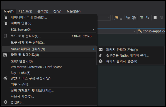Launch PreEmptive Protection - Dotfuscator
The height and width of the screenshot is (107, 166).
[49, 67]
